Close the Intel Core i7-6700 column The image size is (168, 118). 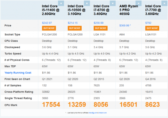[113, 3]
